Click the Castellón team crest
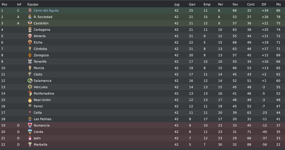The width and height of the screenshot is (285, 150). (x=30, y=23)
